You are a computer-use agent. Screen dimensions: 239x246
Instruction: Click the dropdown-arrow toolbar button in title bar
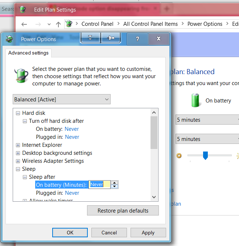point(90,38)
